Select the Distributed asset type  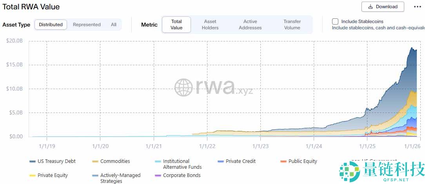[51, 25]
